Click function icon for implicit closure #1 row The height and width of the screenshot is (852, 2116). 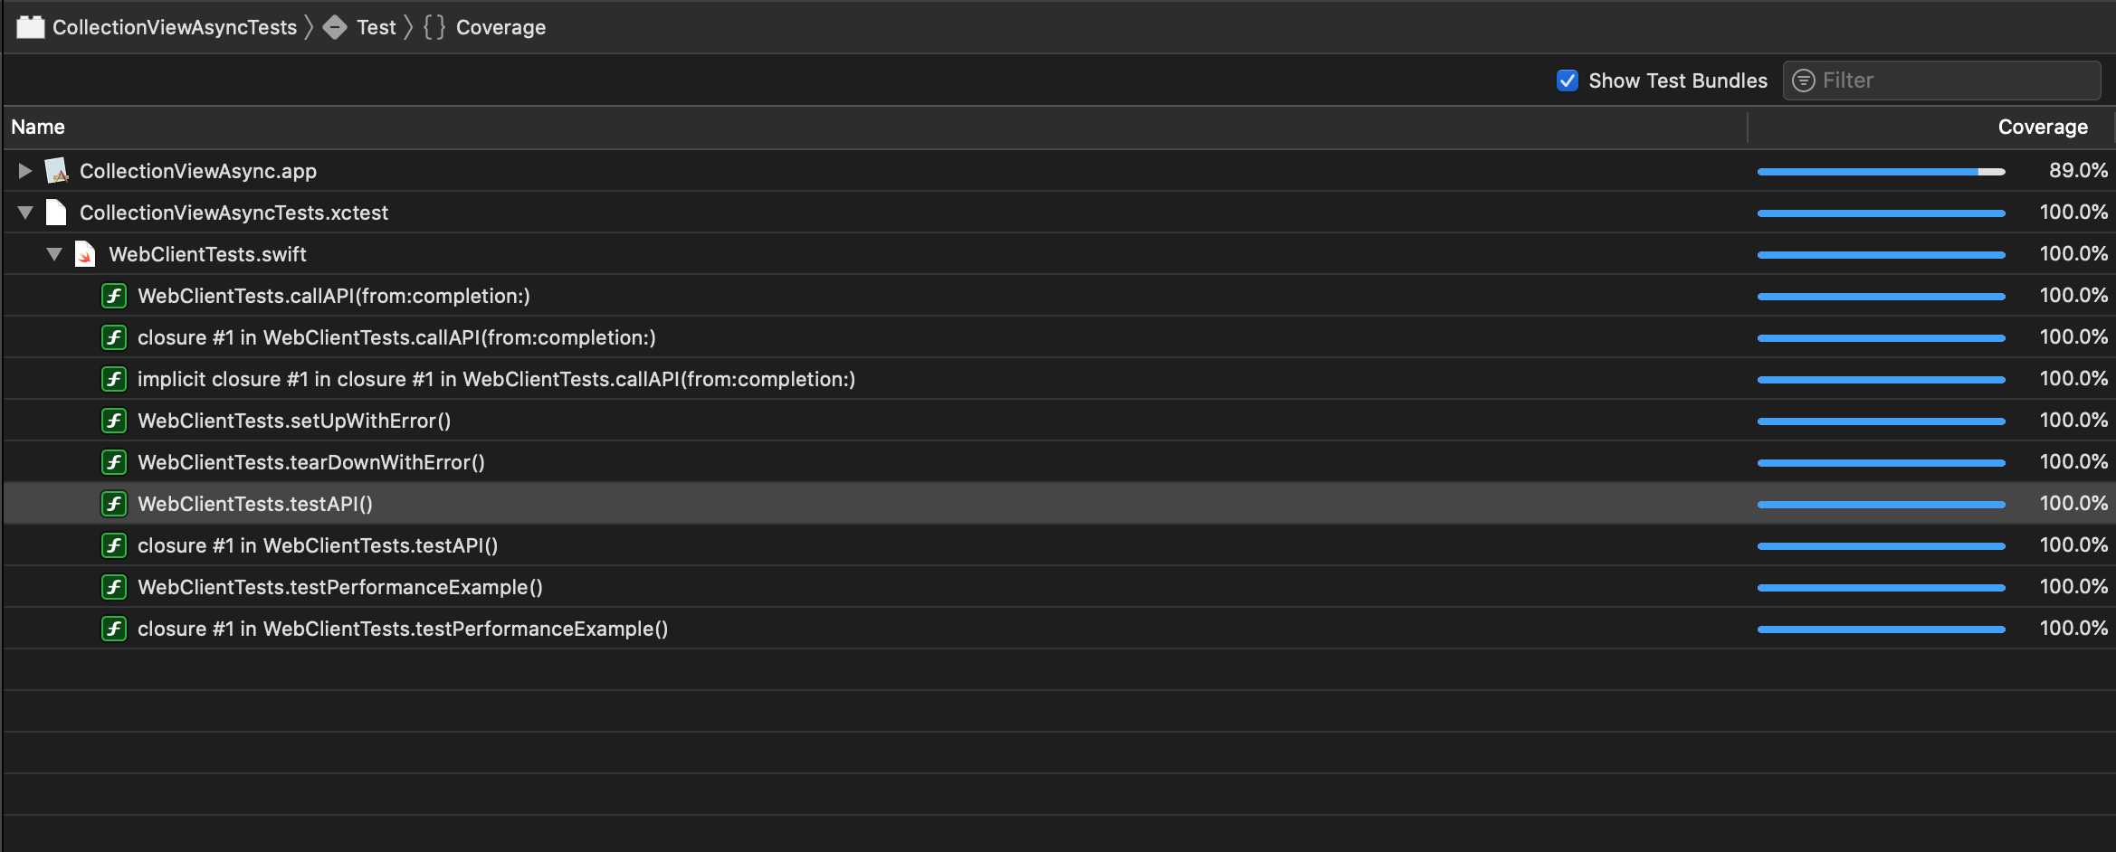coord(113,379)
